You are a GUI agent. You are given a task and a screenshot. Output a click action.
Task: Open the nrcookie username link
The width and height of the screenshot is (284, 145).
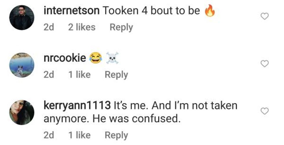coord(65,58)
